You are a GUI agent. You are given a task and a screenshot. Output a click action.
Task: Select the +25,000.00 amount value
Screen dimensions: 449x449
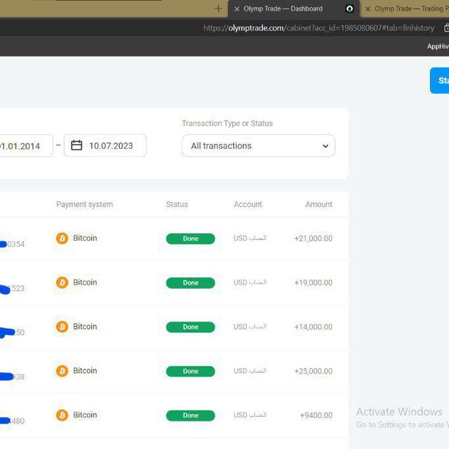click(314, 371)
